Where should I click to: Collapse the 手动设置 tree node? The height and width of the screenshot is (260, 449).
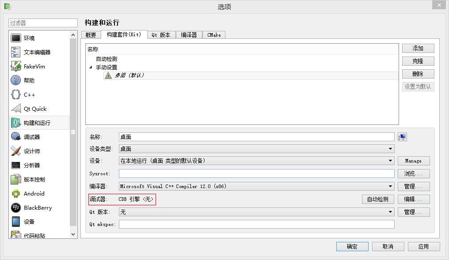91,68
